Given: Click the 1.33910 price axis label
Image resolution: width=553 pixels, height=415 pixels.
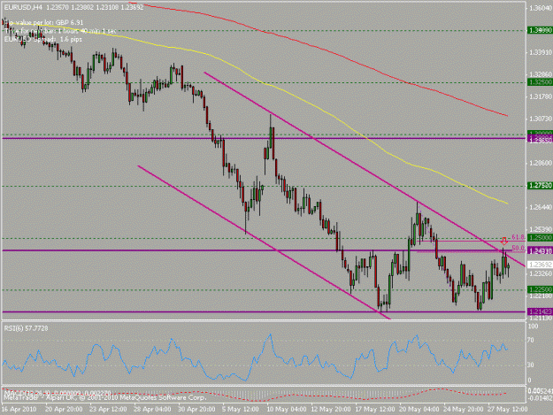Looking at the screenshot, I should [x=541, y=52].
